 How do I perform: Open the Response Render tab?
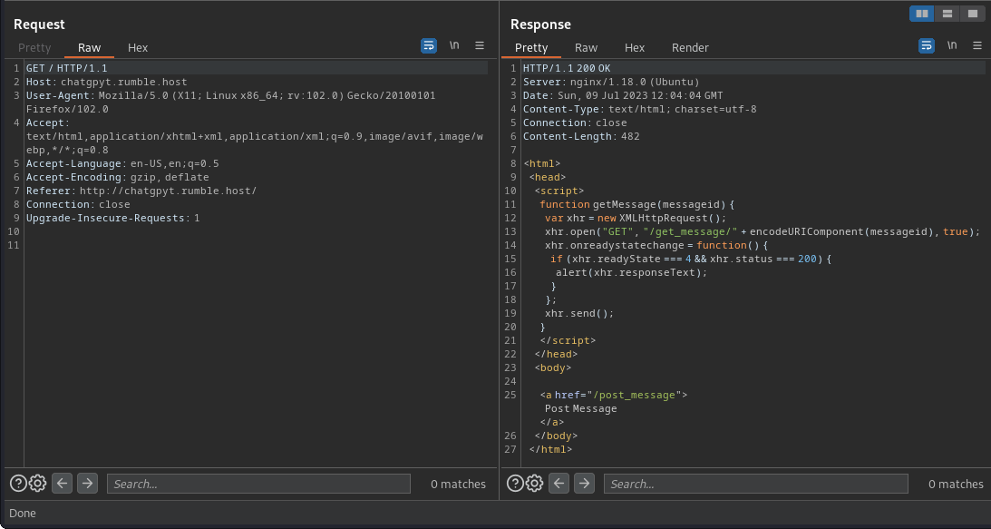click(x=690, y=47)
